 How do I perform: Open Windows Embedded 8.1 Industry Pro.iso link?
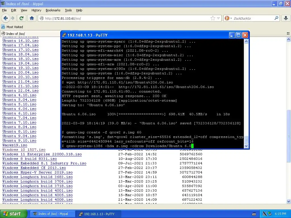tap(44, 163)
